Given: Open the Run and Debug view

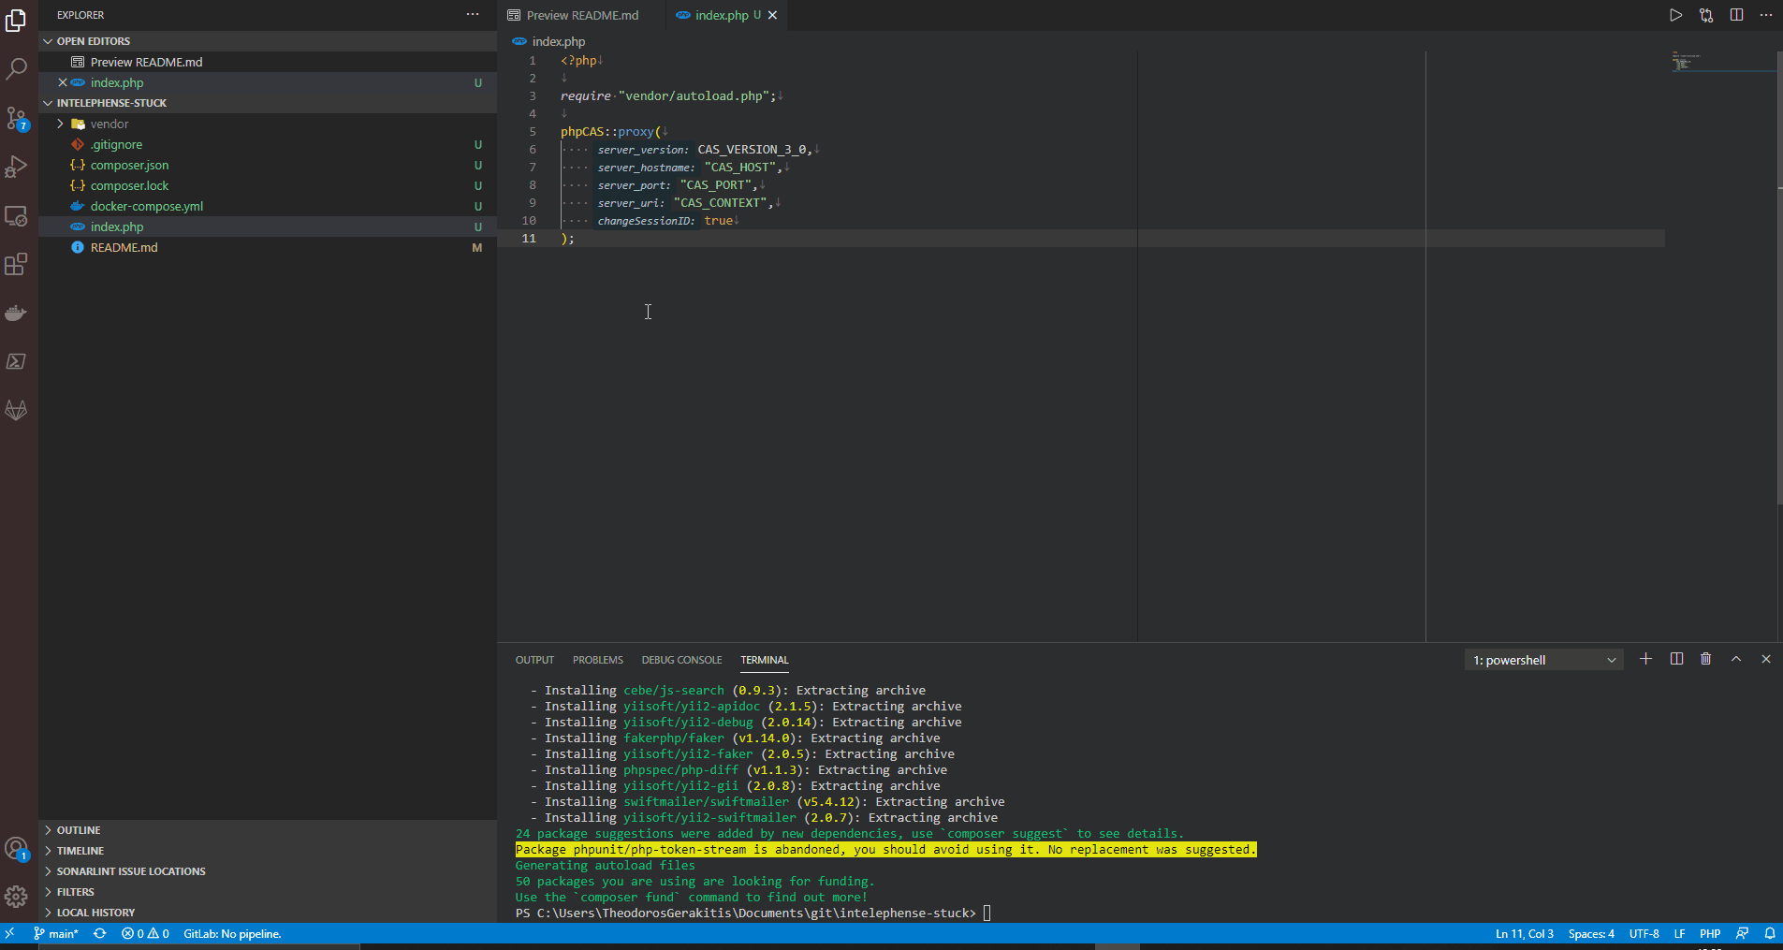Looking at the screenshot, I should (17, 167).
